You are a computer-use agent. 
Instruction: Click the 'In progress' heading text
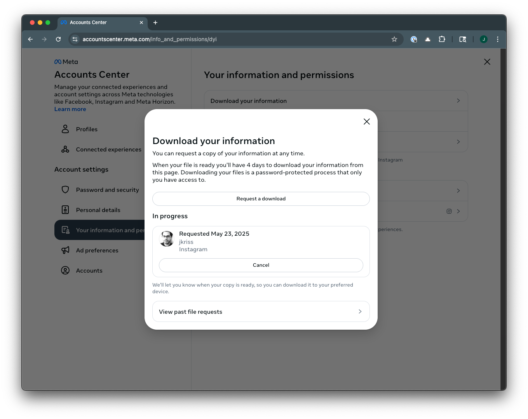point(170,216)
